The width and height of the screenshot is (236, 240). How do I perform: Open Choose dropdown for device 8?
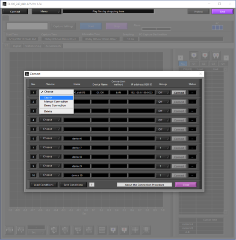(x=50, y=156)
